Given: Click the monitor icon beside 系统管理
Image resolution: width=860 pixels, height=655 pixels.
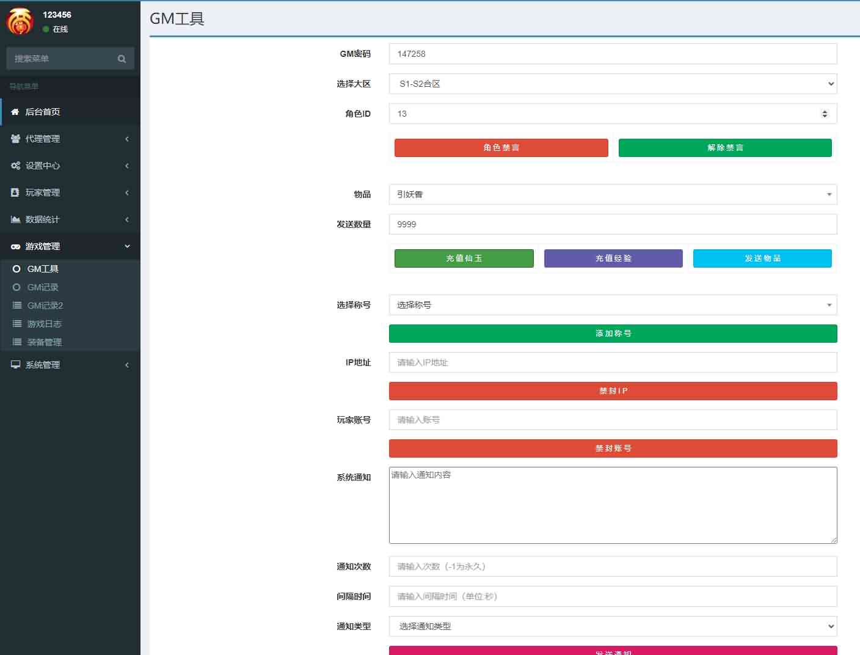Looking at the screenshot, I should (15, 365).
